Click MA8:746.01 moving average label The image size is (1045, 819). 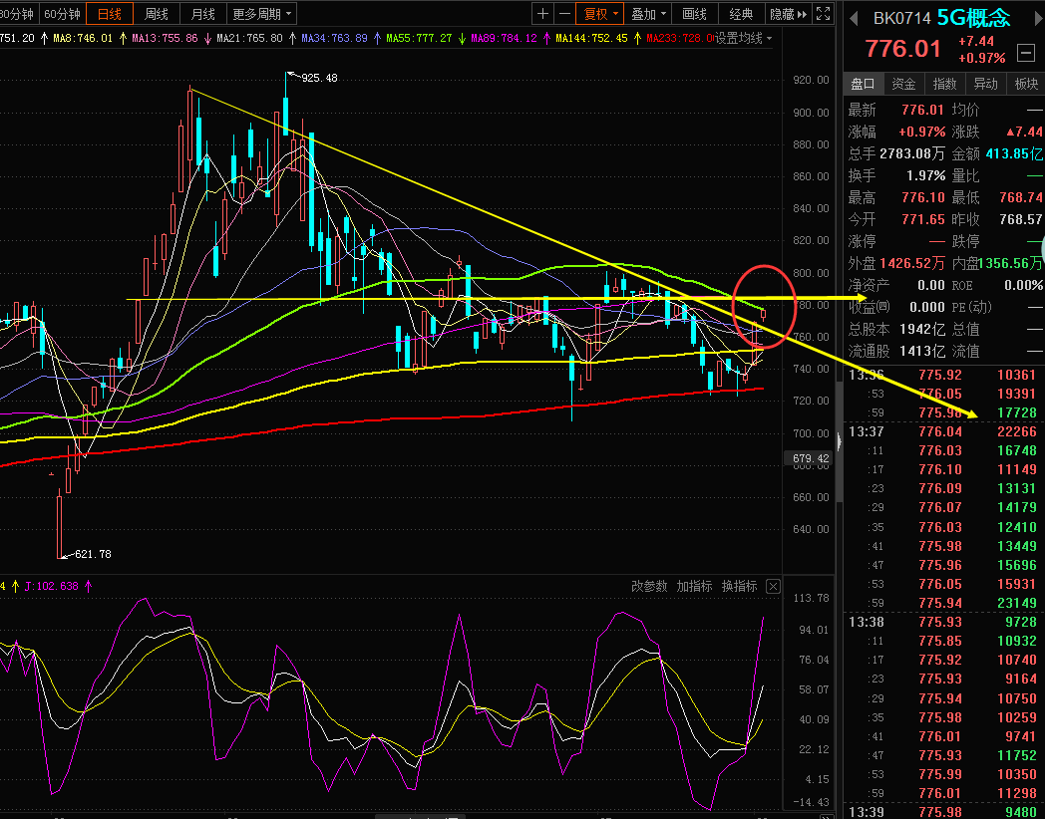pyautogui.click(x=83, y=39)
